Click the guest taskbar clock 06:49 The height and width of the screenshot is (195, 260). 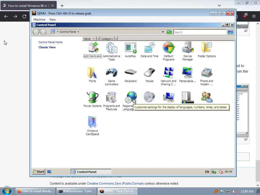pos(228,172)
